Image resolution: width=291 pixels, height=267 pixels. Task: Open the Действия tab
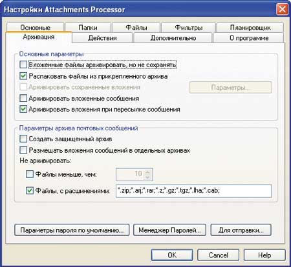tap(102, 38)
